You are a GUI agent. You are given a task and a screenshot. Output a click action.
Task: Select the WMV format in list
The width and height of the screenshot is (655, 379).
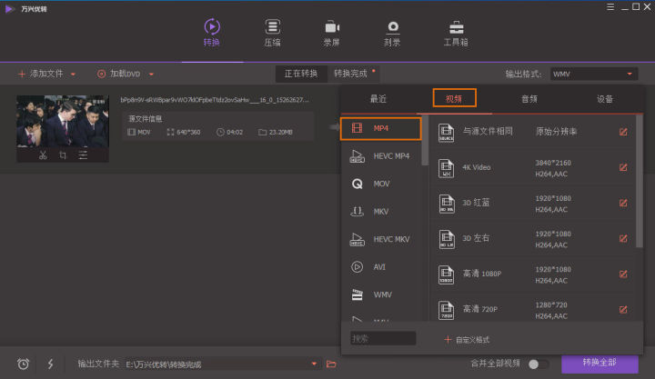381,294
